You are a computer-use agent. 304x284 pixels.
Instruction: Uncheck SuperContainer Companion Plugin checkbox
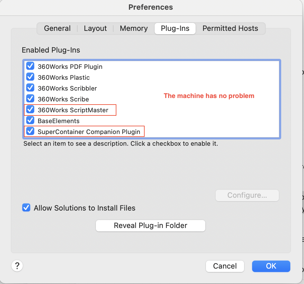pos(30,132)
